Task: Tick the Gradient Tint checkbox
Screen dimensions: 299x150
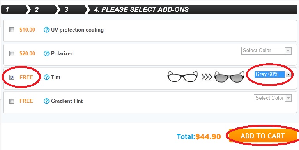Action: (12, 101)
